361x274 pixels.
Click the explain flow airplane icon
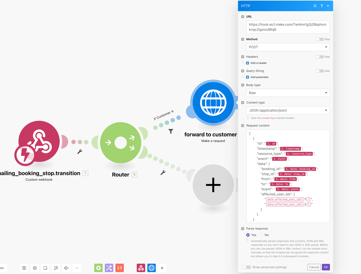point(66,268)
